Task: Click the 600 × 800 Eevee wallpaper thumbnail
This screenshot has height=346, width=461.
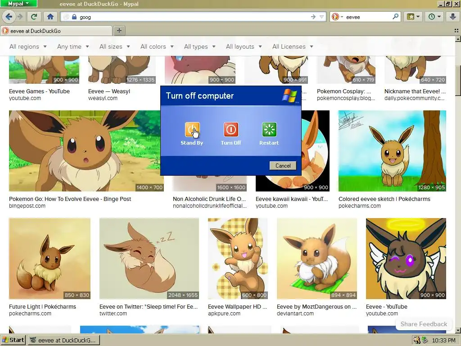Action: point(238,259)
